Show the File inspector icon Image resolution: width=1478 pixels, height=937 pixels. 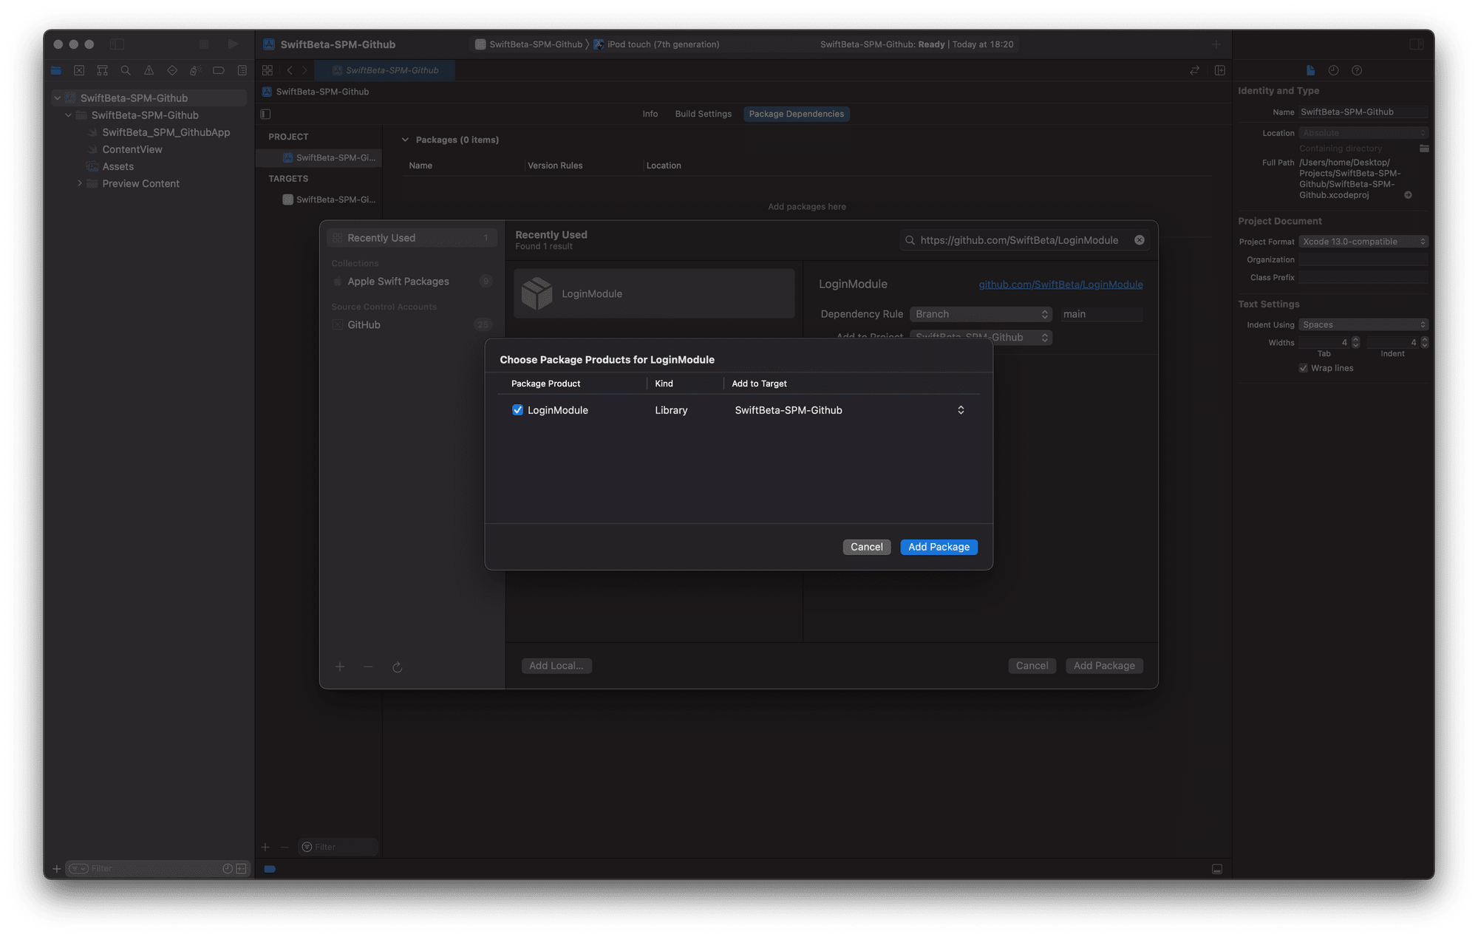click(1310, 70)
